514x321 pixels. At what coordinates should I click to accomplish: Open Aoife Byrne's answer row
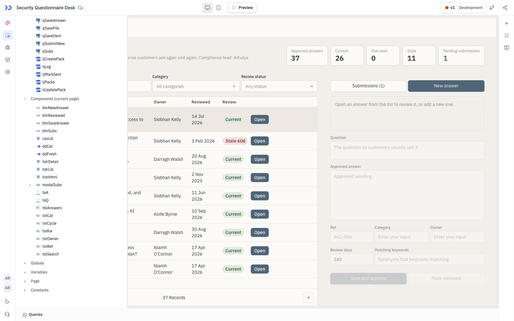point(260,214)
